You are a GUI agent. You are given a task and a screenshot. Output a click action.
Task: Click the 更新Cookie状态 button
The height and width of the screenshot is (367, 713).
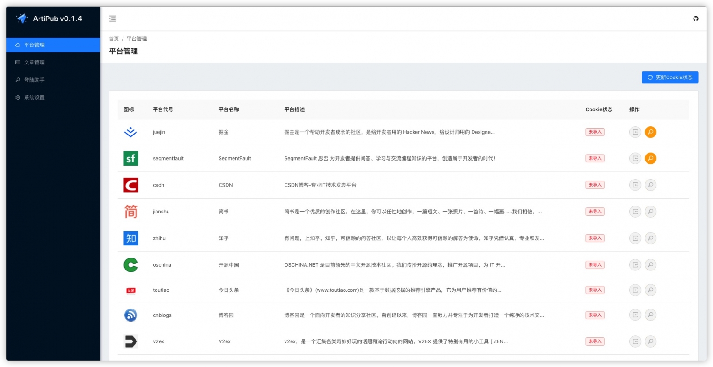[670, 77]
